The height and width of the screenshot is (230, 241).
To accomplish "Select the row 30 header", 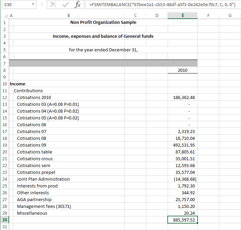I will (4, 220).
